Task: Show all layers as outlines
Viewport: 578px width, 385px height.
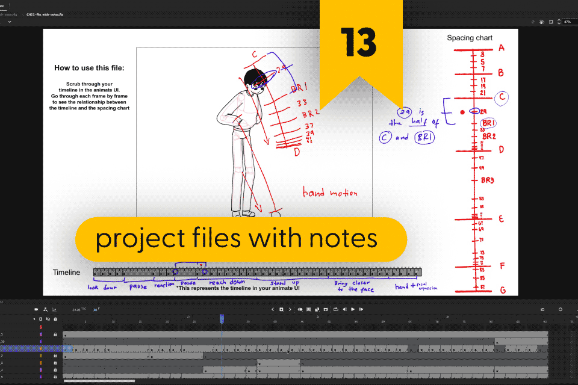Action: (40, 319)
